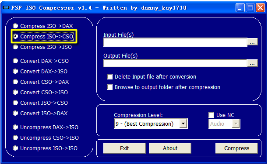The height and width of the screenshot is (165, 268).
Task: Click the Compress button
Action: tap(236, 148)
